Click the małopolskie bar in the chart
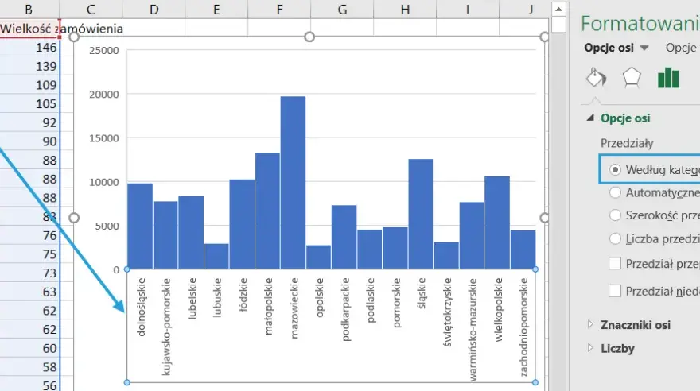The image size is (700, 391). coord(267,211)
